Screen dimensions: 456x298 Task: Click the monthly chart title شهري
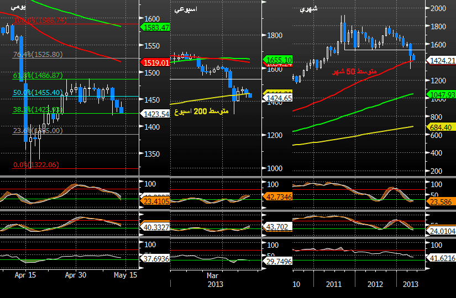pyautogui.click(x=308, y=9)
